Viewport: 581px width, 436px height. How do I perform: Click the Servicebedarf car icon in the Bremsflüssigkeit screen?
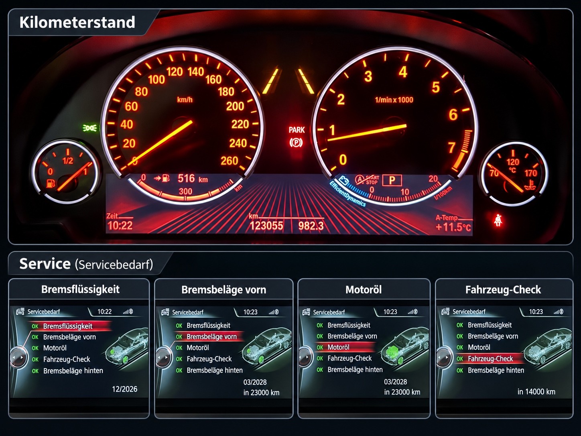tap(20, 312)
